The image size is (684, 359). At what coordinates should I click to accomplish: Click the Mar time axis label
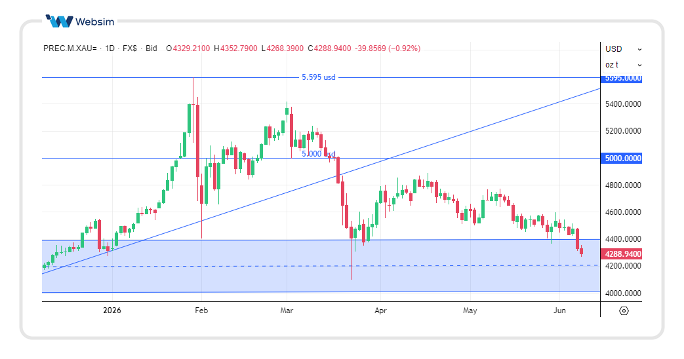pyautogui.click(x=287, y=311)
